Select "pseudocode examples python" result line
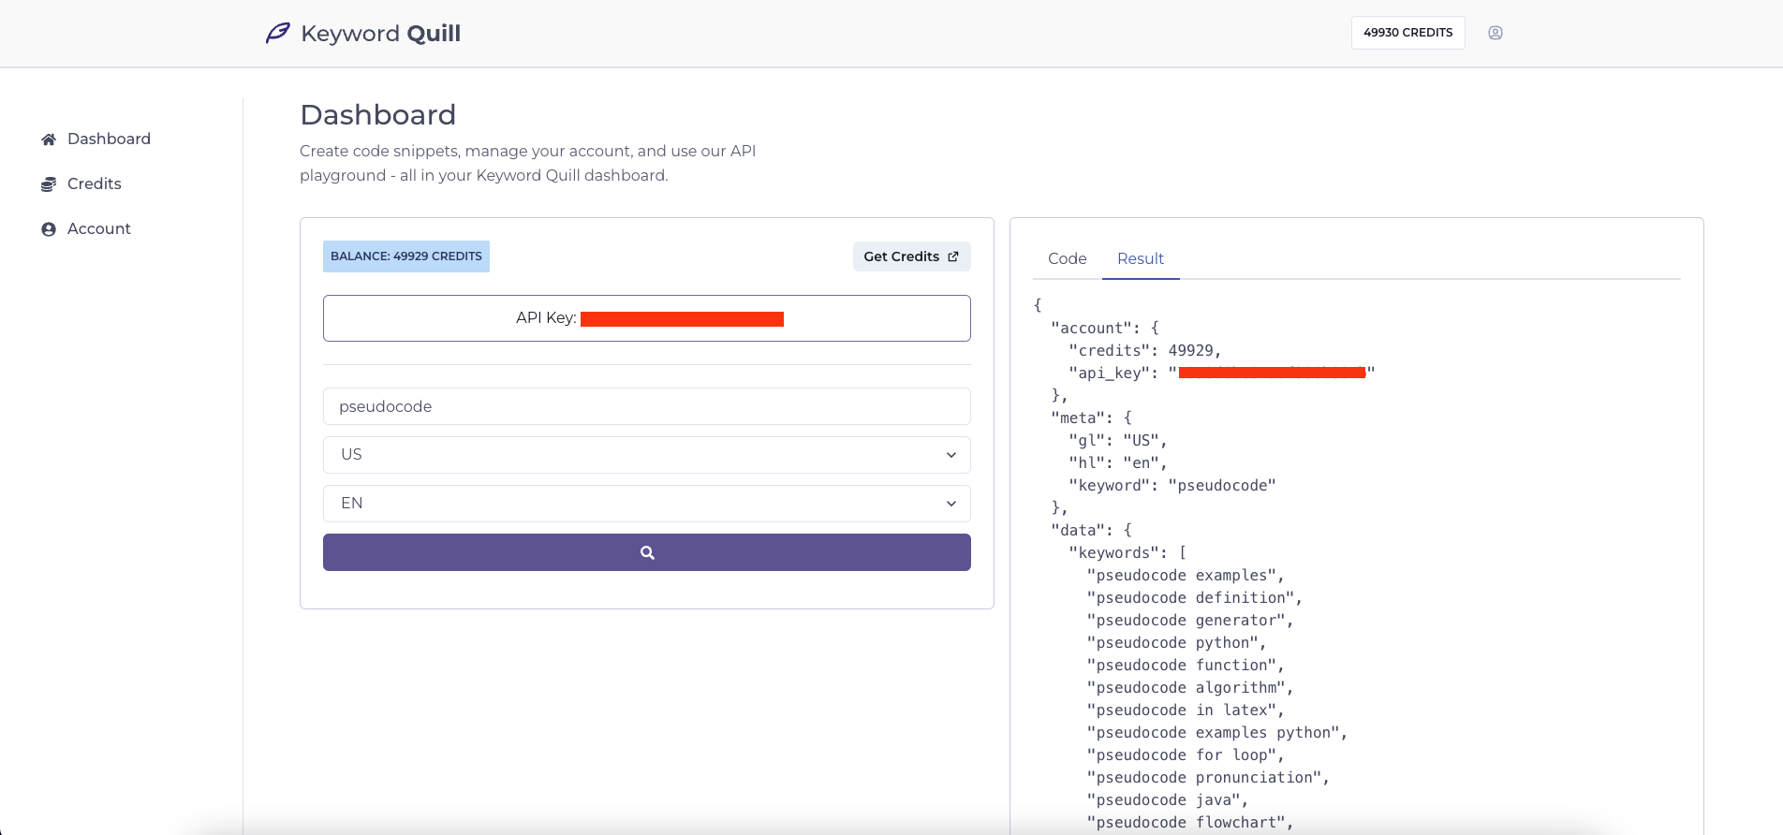 point(1217,733)
